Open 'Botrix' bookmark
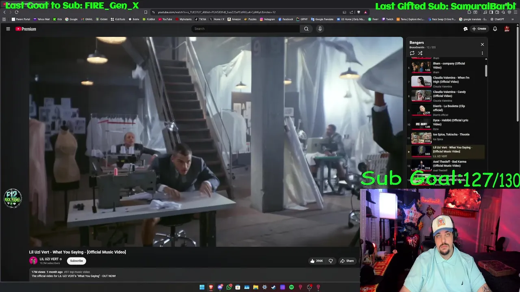This screenshot has width=520, height=292. coord(134,19)
